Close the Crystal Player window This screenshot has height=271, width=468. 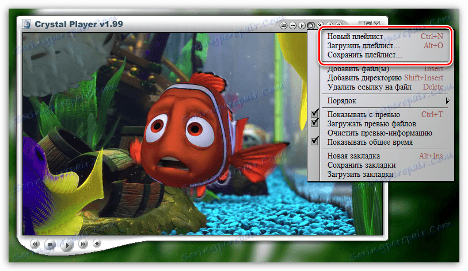click(x=376, y=24)
